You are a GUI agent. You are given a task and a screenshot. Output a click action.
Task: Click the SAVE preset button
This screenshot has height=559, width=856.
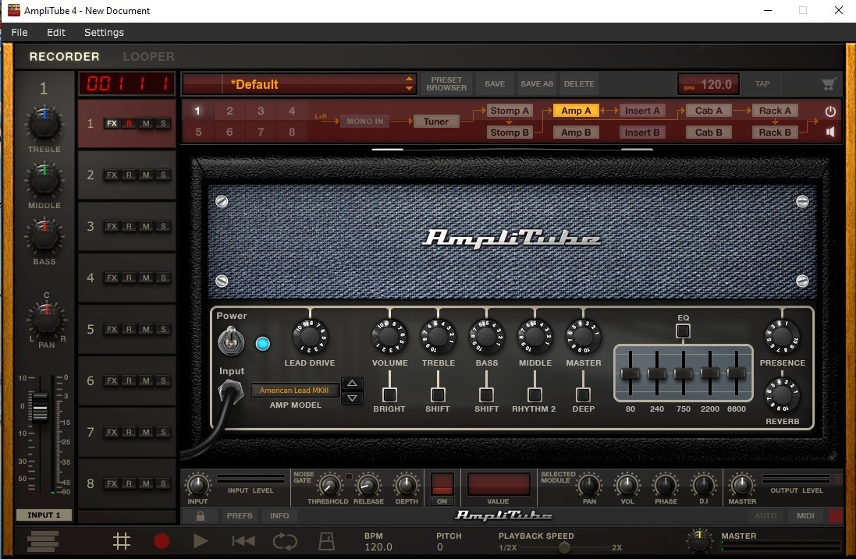pyautogui.click(x=495, y=84)
